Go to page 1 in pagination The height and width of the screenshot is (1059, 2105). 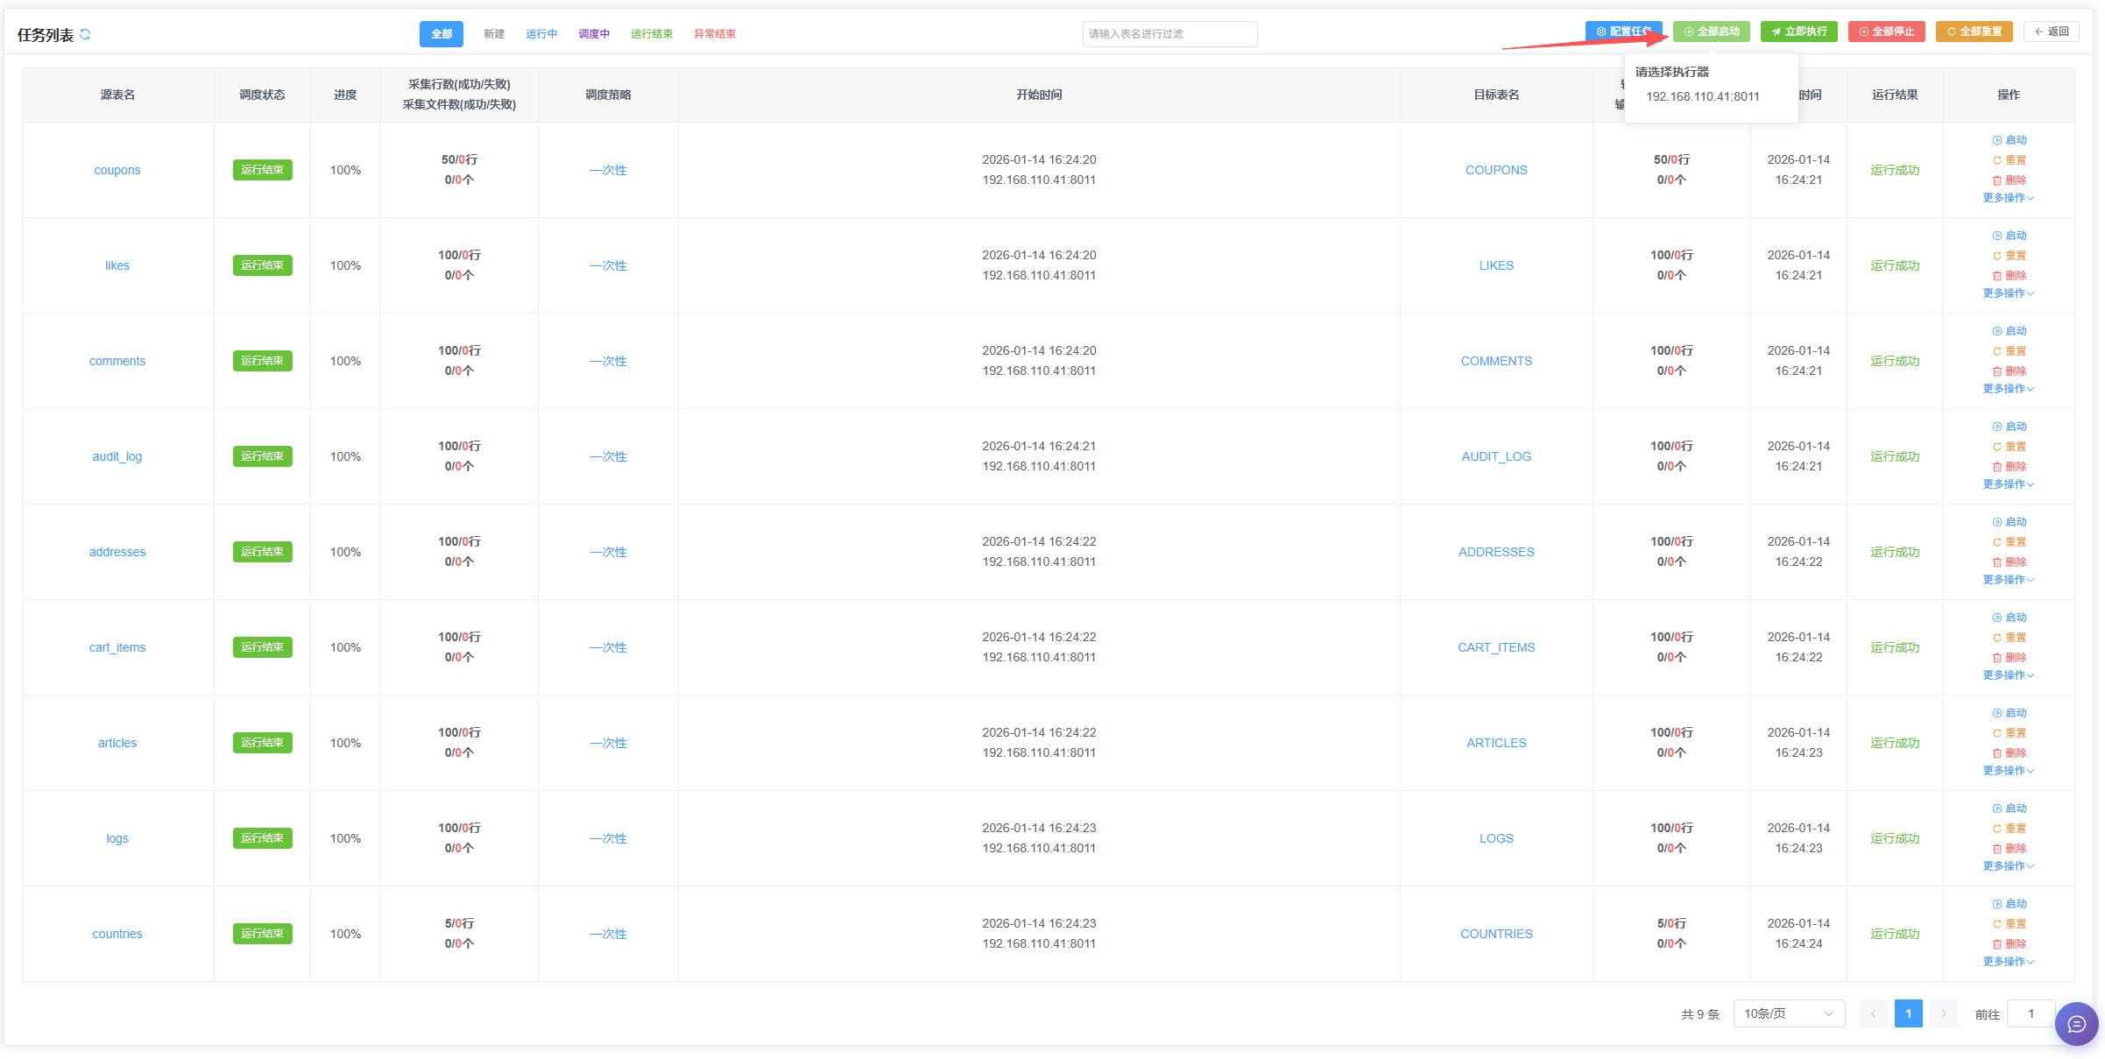pos(1909,1013)
